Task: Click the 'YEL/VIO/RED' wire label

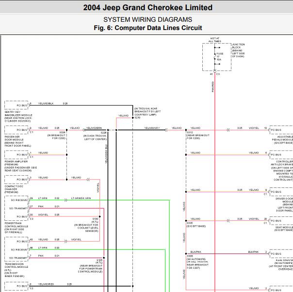Action: pos(46,284)
